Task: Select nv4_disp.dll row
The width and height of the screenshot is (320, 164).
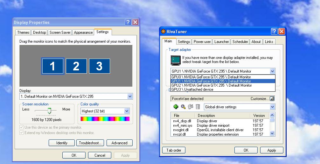Action: (x=220, y=121)
